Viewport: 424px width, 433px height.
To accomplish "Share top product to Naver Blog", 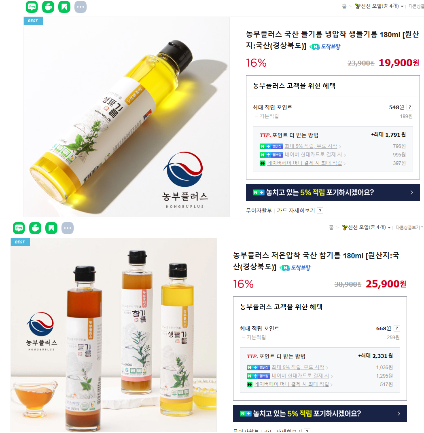I will 32,7.
